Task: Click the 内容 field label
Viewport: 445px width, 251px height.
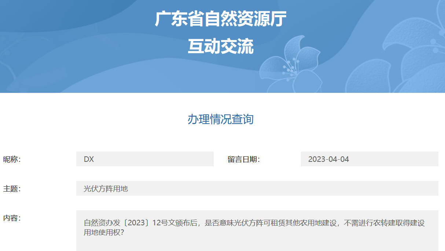Action: [12, 218]
